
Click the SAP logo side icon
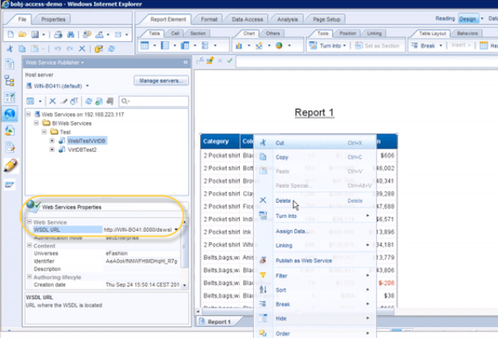(x=10, y=185)
